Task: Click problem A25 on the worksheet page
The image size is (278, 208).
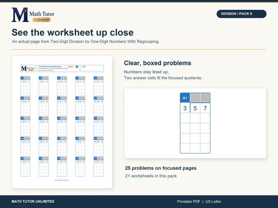Action: (99, 167)
